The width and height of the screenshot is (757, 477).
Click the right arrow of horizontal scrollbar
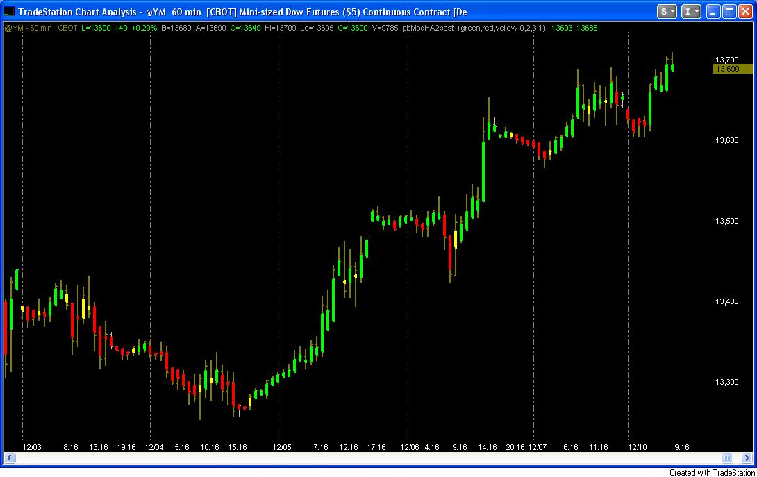(x=747, y=458)
